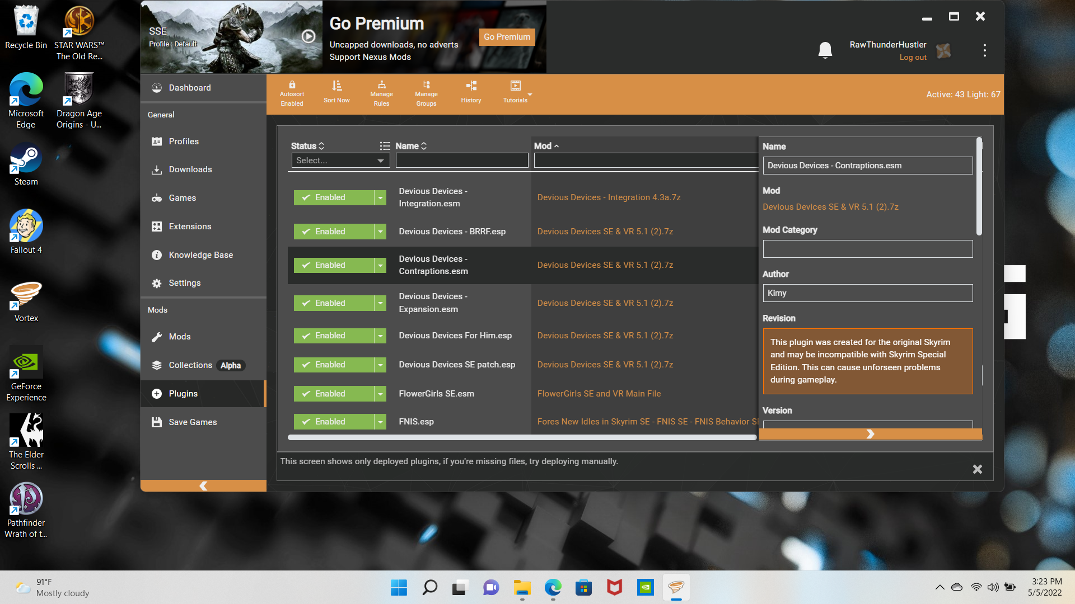Image resolution: width=1075 pixels, height=604 pixels.
Task: Click the Go Premium button
Action: point(507,37)
